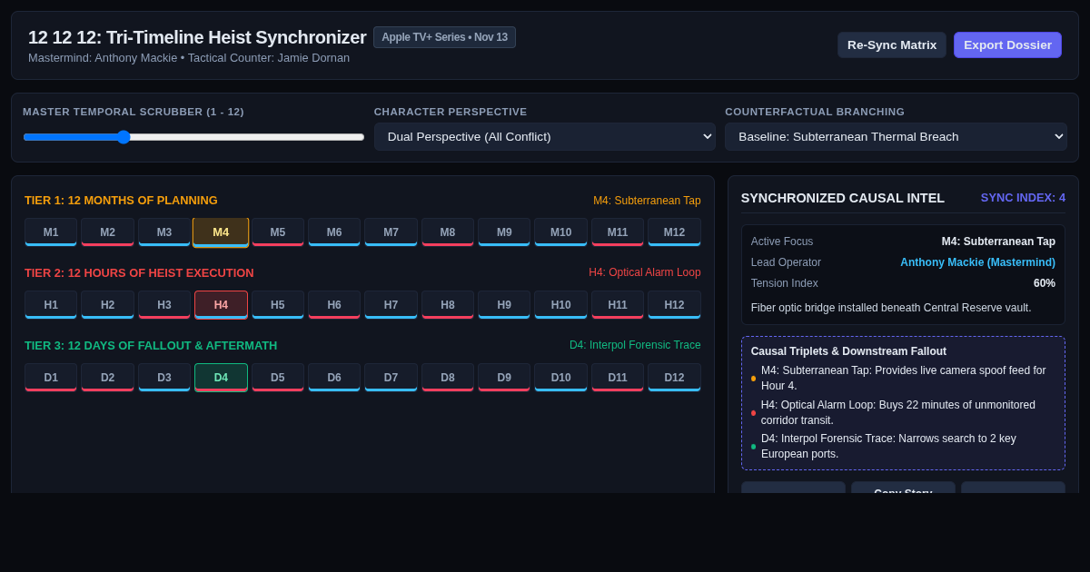Click the SYNC INDEX: 4 indicator
Viewport: 1090px width, 572px height.
point(1023,197)
